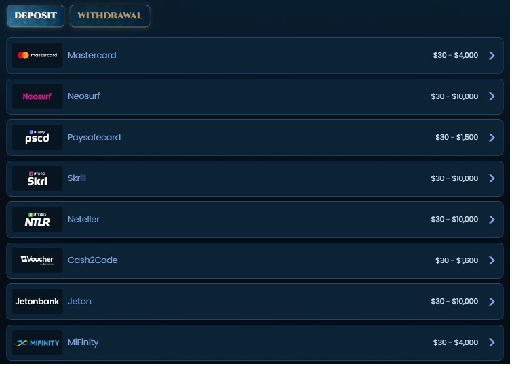Open Neteller row chevron arrow
The height and width of the screenshot is (366, 512).
492,220
